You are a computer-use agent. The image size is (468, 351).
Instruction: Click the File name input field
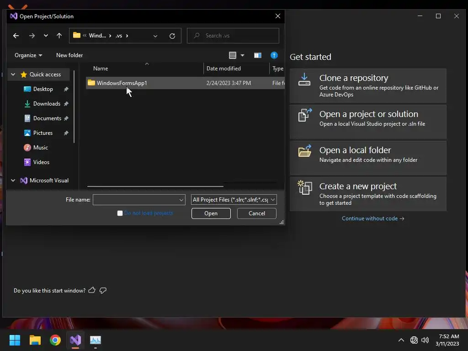pyautogui.click(x=136, y=200)
